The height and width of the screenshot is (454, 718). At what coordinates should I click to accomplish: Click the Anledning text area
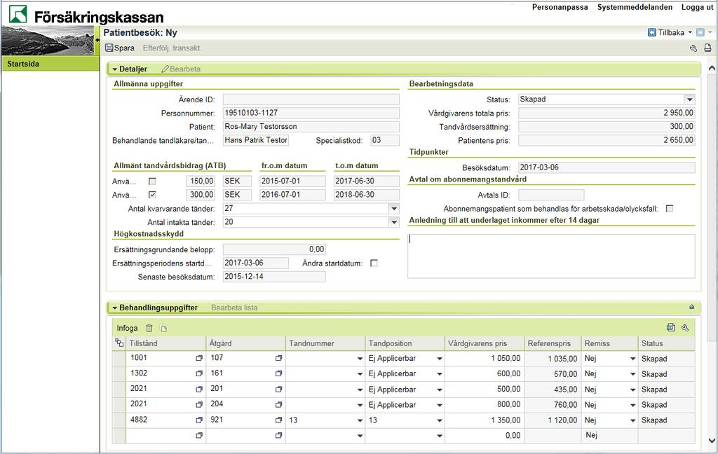click(551, 256)
